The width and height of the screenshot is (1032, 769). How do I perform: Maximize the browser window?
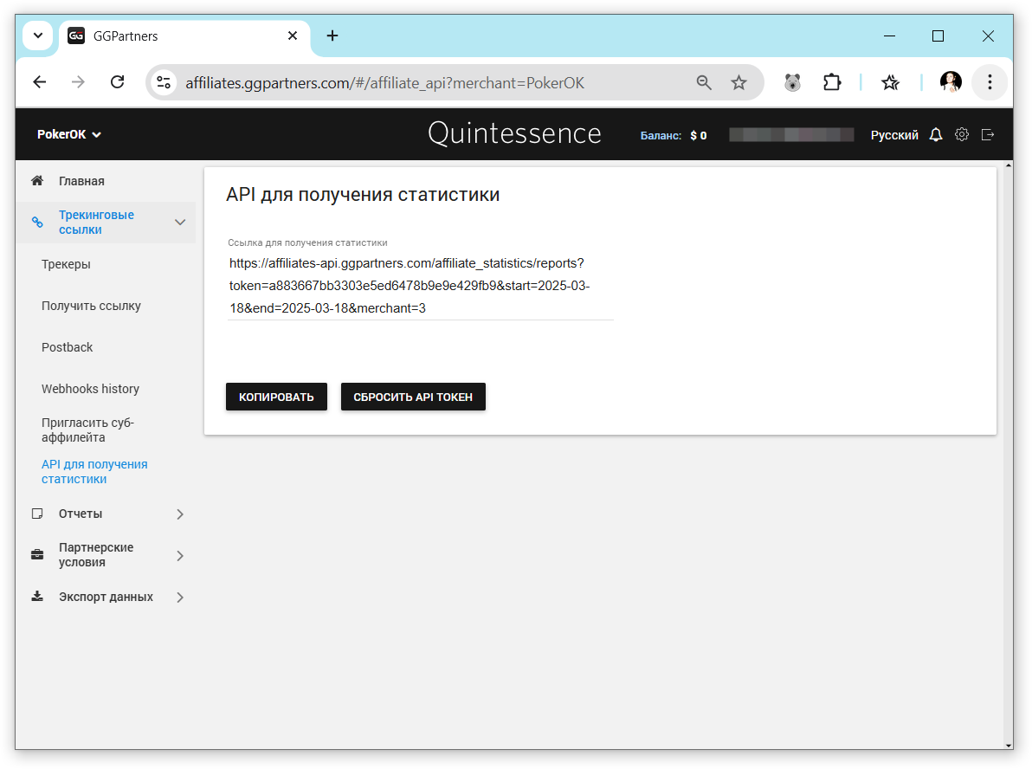click(x=938, y=36)
